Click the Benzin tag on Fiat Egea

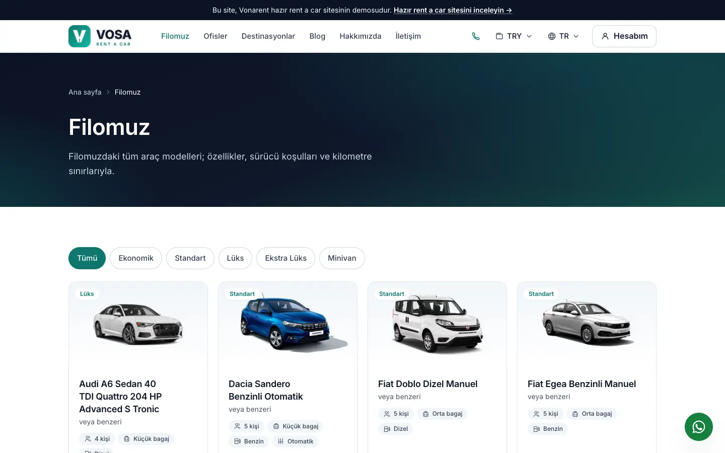pos(548,429)
